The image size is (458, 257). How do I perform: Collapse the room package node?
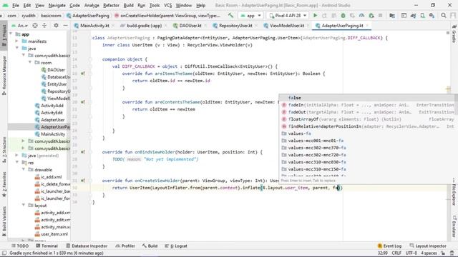pyautogui.click(x=30, y=63)
